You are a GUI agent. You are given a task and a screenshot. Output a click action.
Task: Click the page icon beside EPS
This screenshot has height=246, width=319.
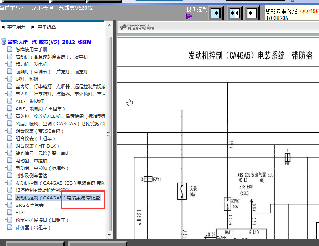[x=10, y=212]
